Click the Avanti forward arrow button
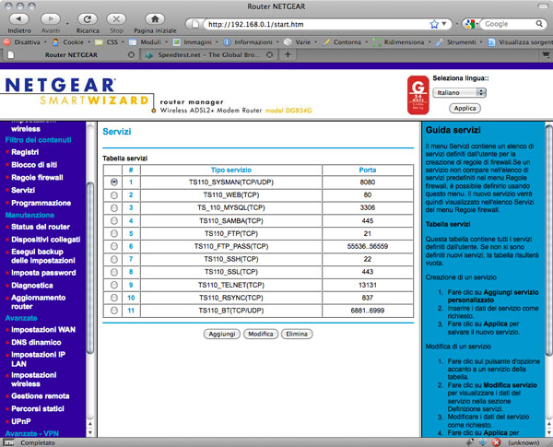This screenshot has width=553, height=447. tap(51, 18)
